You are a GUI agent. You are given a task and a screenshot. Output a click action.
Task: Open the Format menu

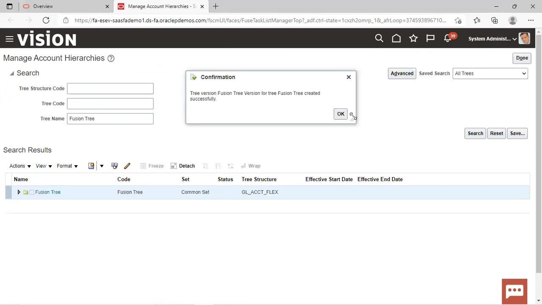67,166
